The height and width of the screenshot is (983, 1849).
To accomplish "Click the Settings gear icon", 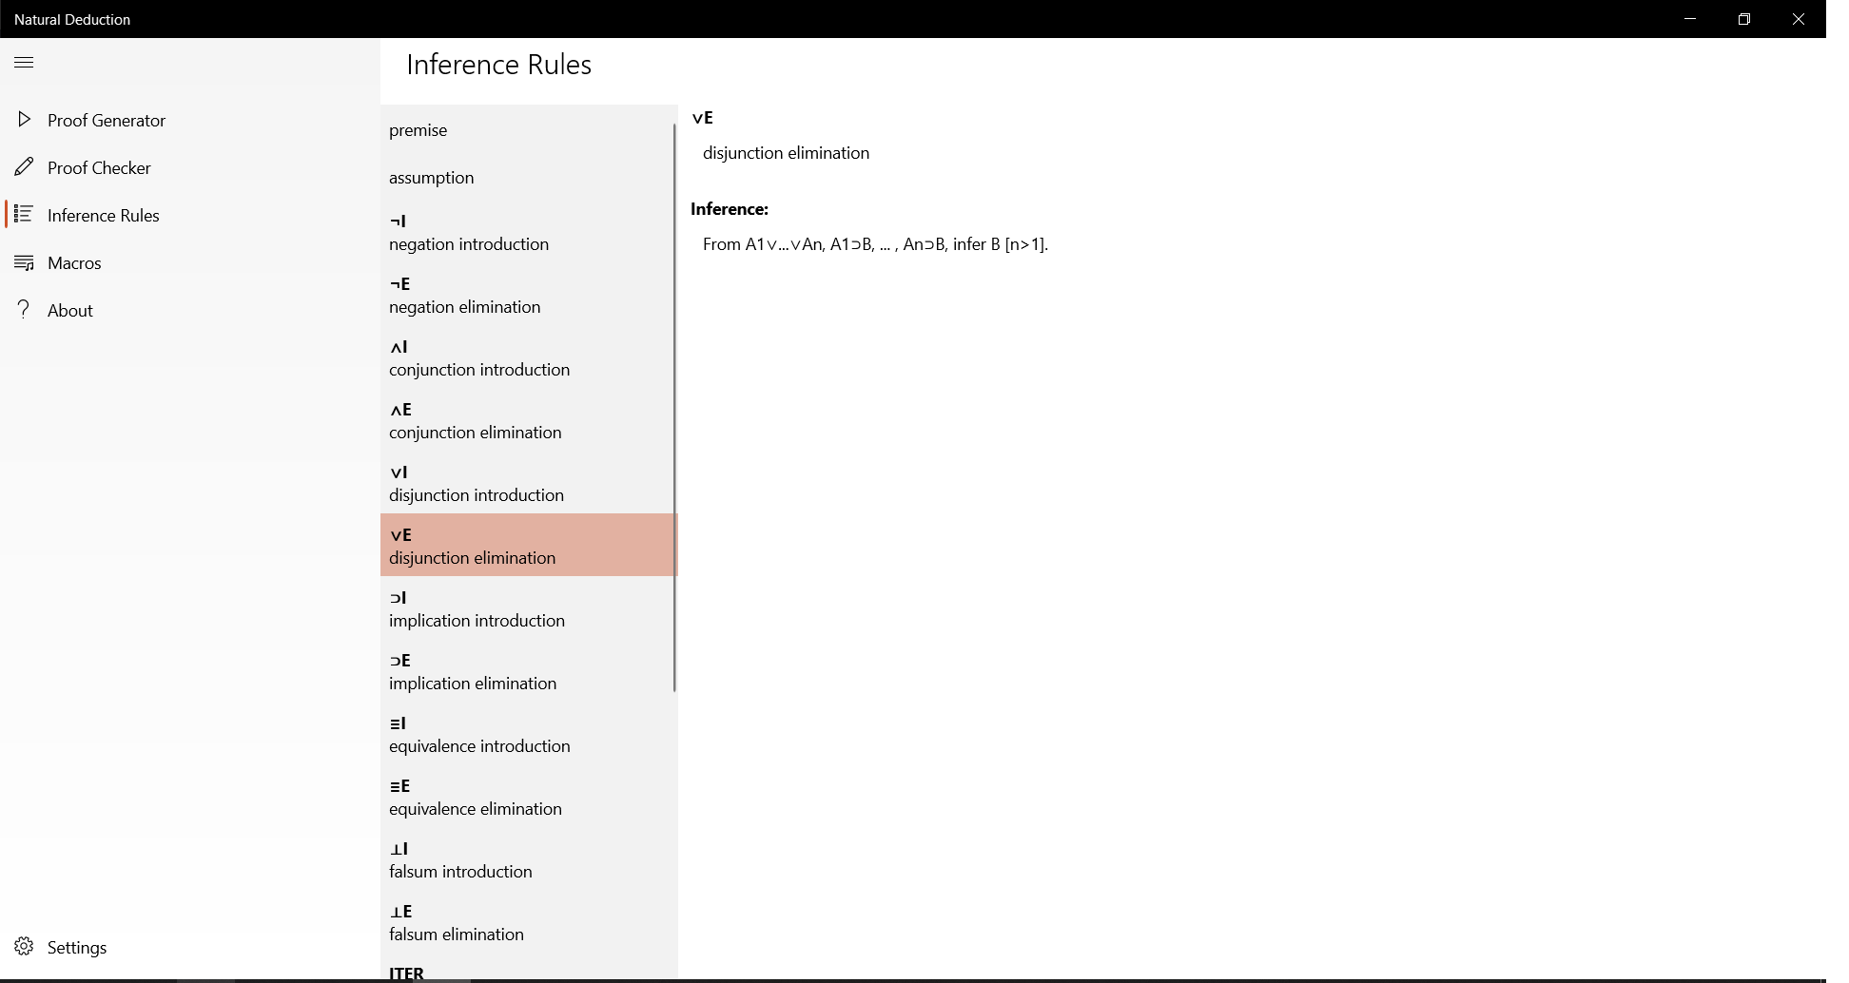I will 24,947.
